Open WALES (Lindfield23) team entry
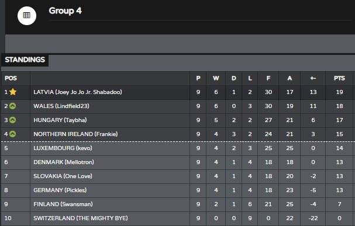The width and height of the screenshot is (355, 226). pos(61,106)
